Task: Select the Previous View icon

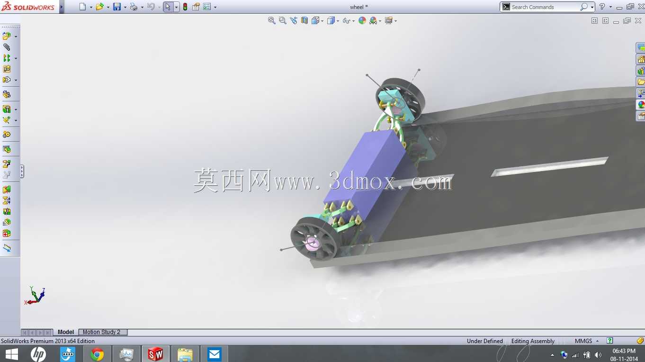Action: click(294, 20)
